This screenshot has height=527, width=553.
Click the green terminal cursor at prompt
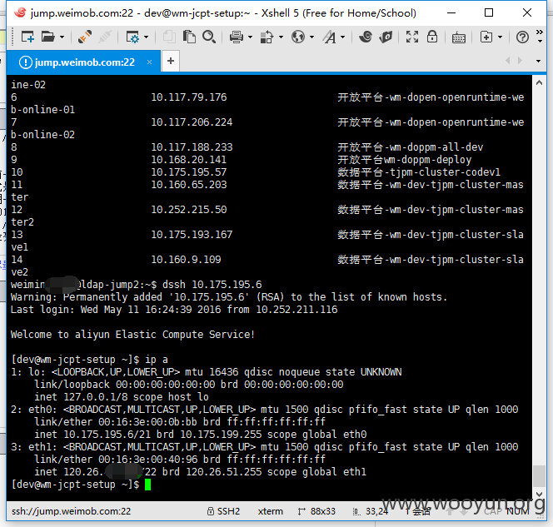click(x=147, y=485)
